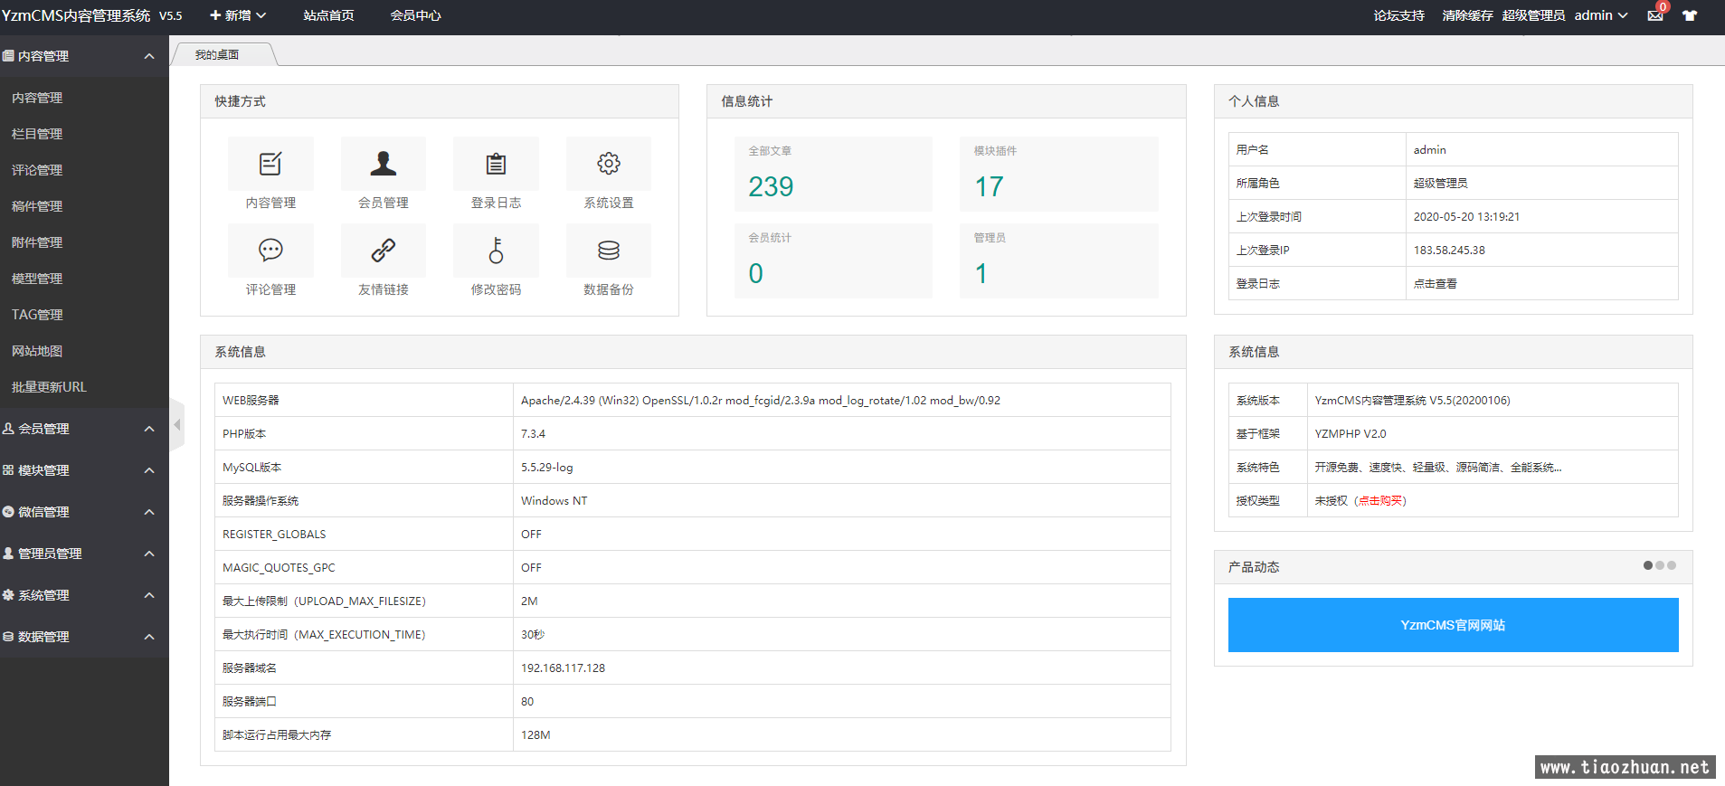
Task: Click the sidebar collapse arrow handle
Action: click(x=177, y=424)
